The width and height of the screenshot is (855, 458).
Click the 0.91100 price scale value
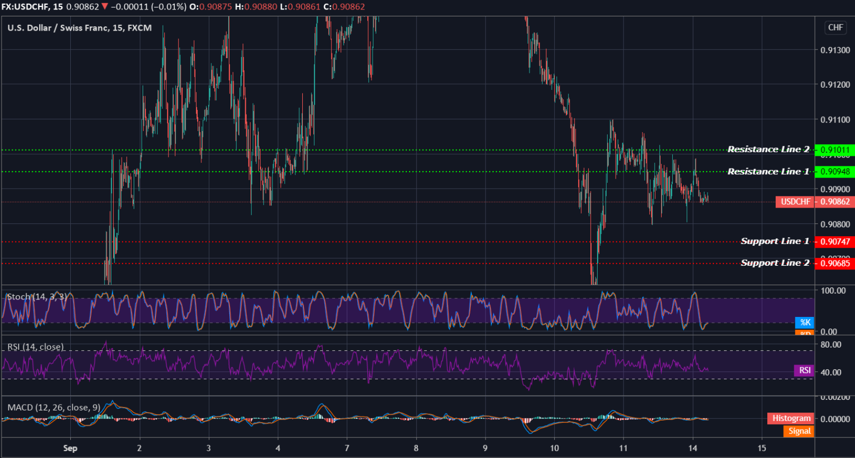click(835, 120)
